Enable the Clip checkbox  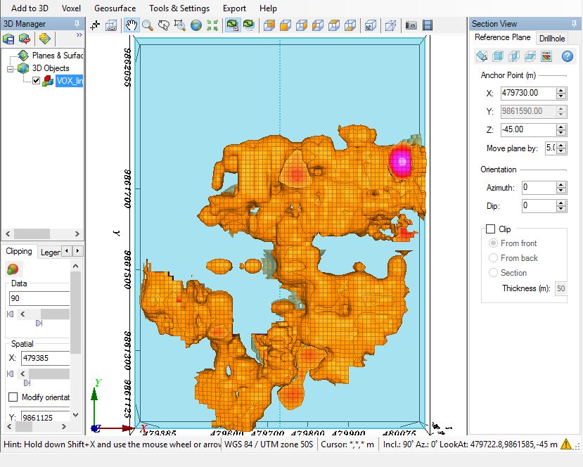[x=490, y=229]
